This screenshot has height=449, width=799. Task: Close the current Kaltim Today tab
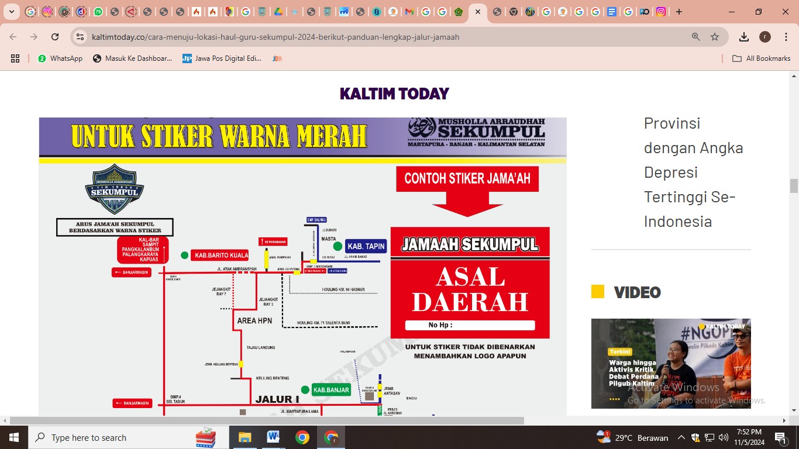478,12
